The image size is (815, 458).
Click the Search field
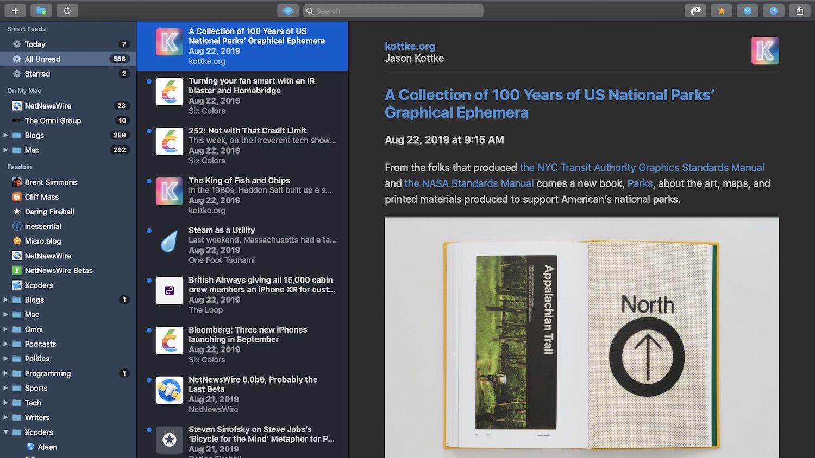pos(392,10)
